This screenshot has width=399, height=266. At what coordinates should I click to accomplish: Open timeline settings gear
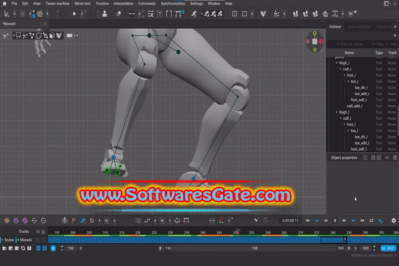coord(393,221)
